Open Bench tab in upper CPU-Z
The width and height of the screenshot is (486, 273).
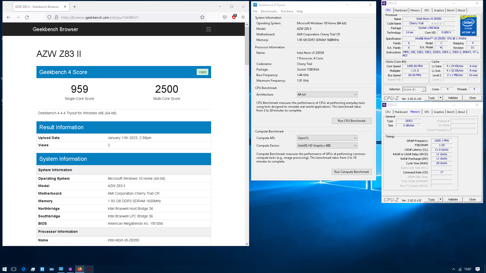[x=451, y=10]
